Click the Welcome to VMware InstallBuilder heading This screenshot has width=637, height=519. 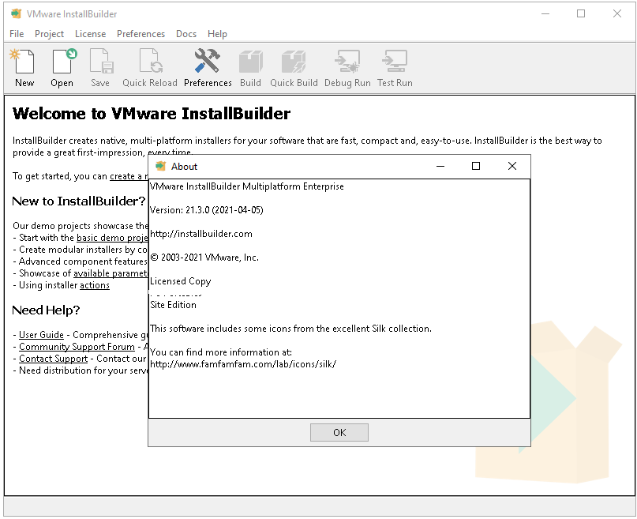coord(151,114)
